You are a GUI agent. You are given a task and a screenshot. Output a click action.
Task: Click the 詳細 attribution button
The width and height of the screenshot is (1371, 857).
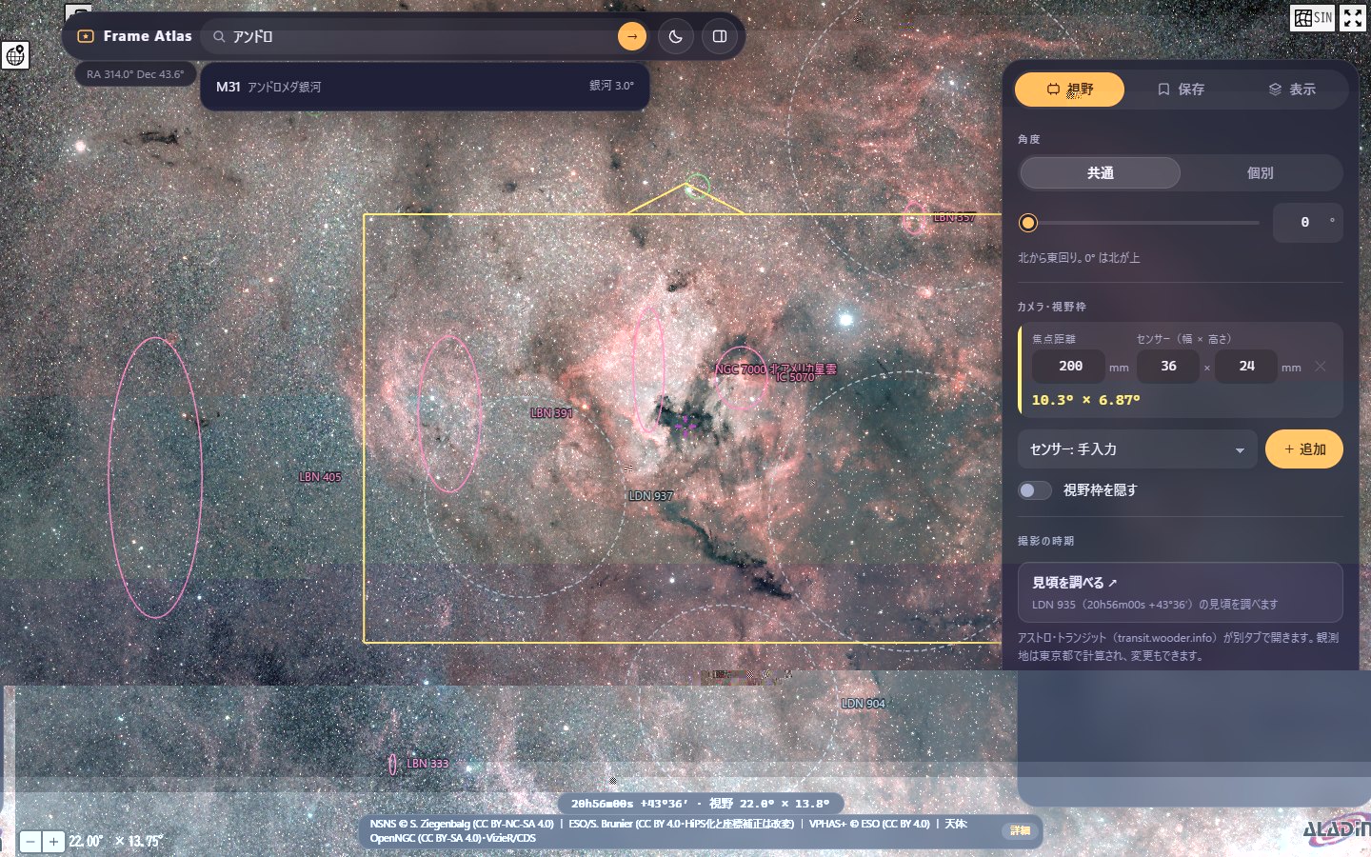[x=1021, y=830]
